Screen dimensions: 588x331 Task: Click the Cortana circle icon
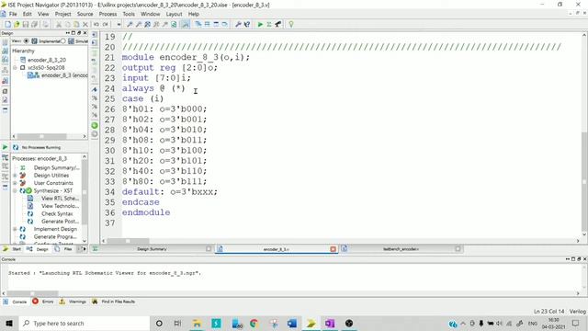(x=159, y=323)
